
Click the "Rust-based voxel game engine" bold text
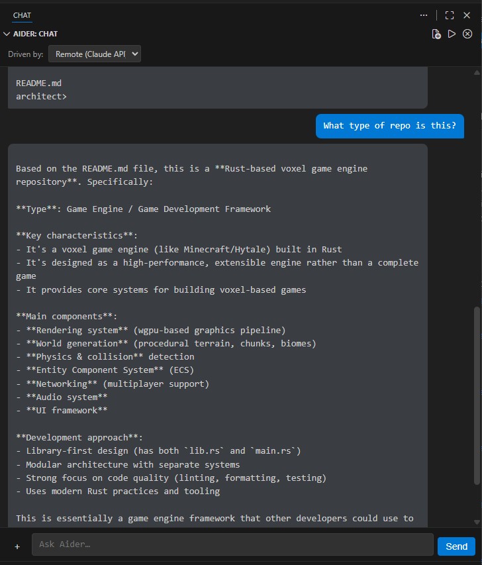click(x=291, y=168)
